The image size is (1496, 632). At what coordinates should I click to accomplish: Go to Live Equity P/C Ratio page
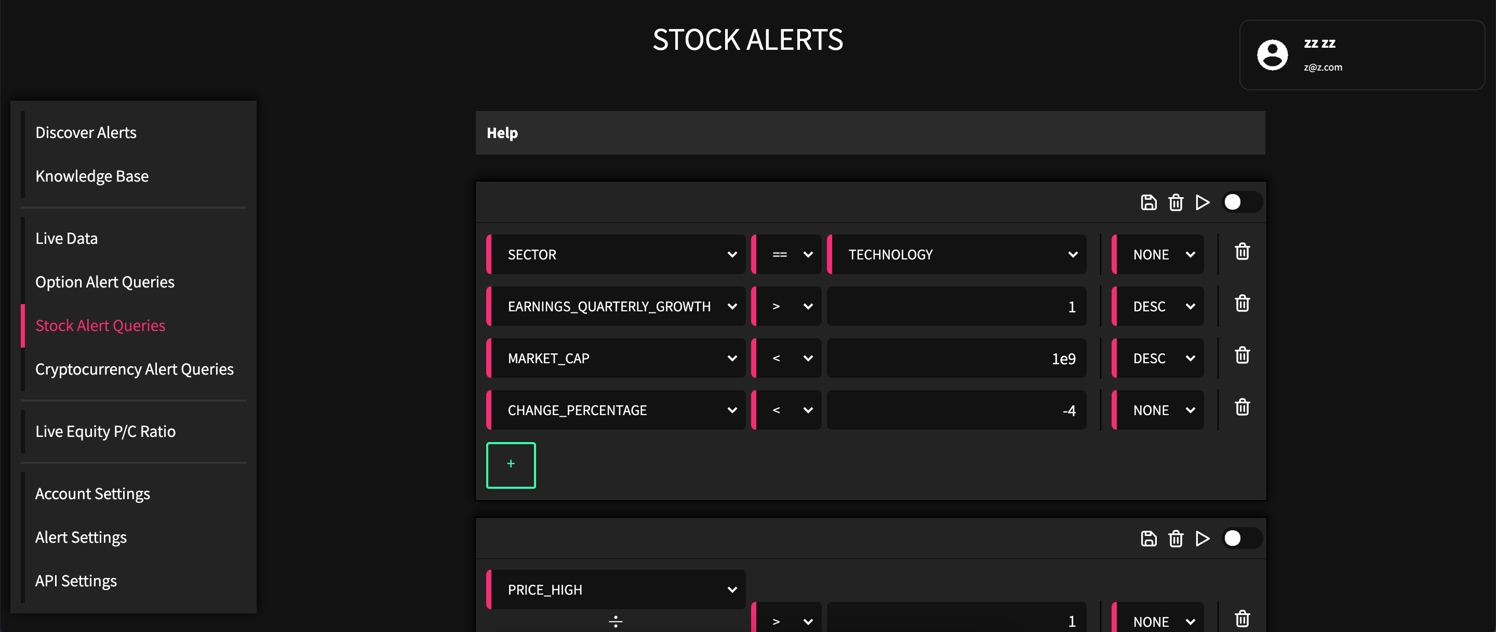tap(105, 431)
